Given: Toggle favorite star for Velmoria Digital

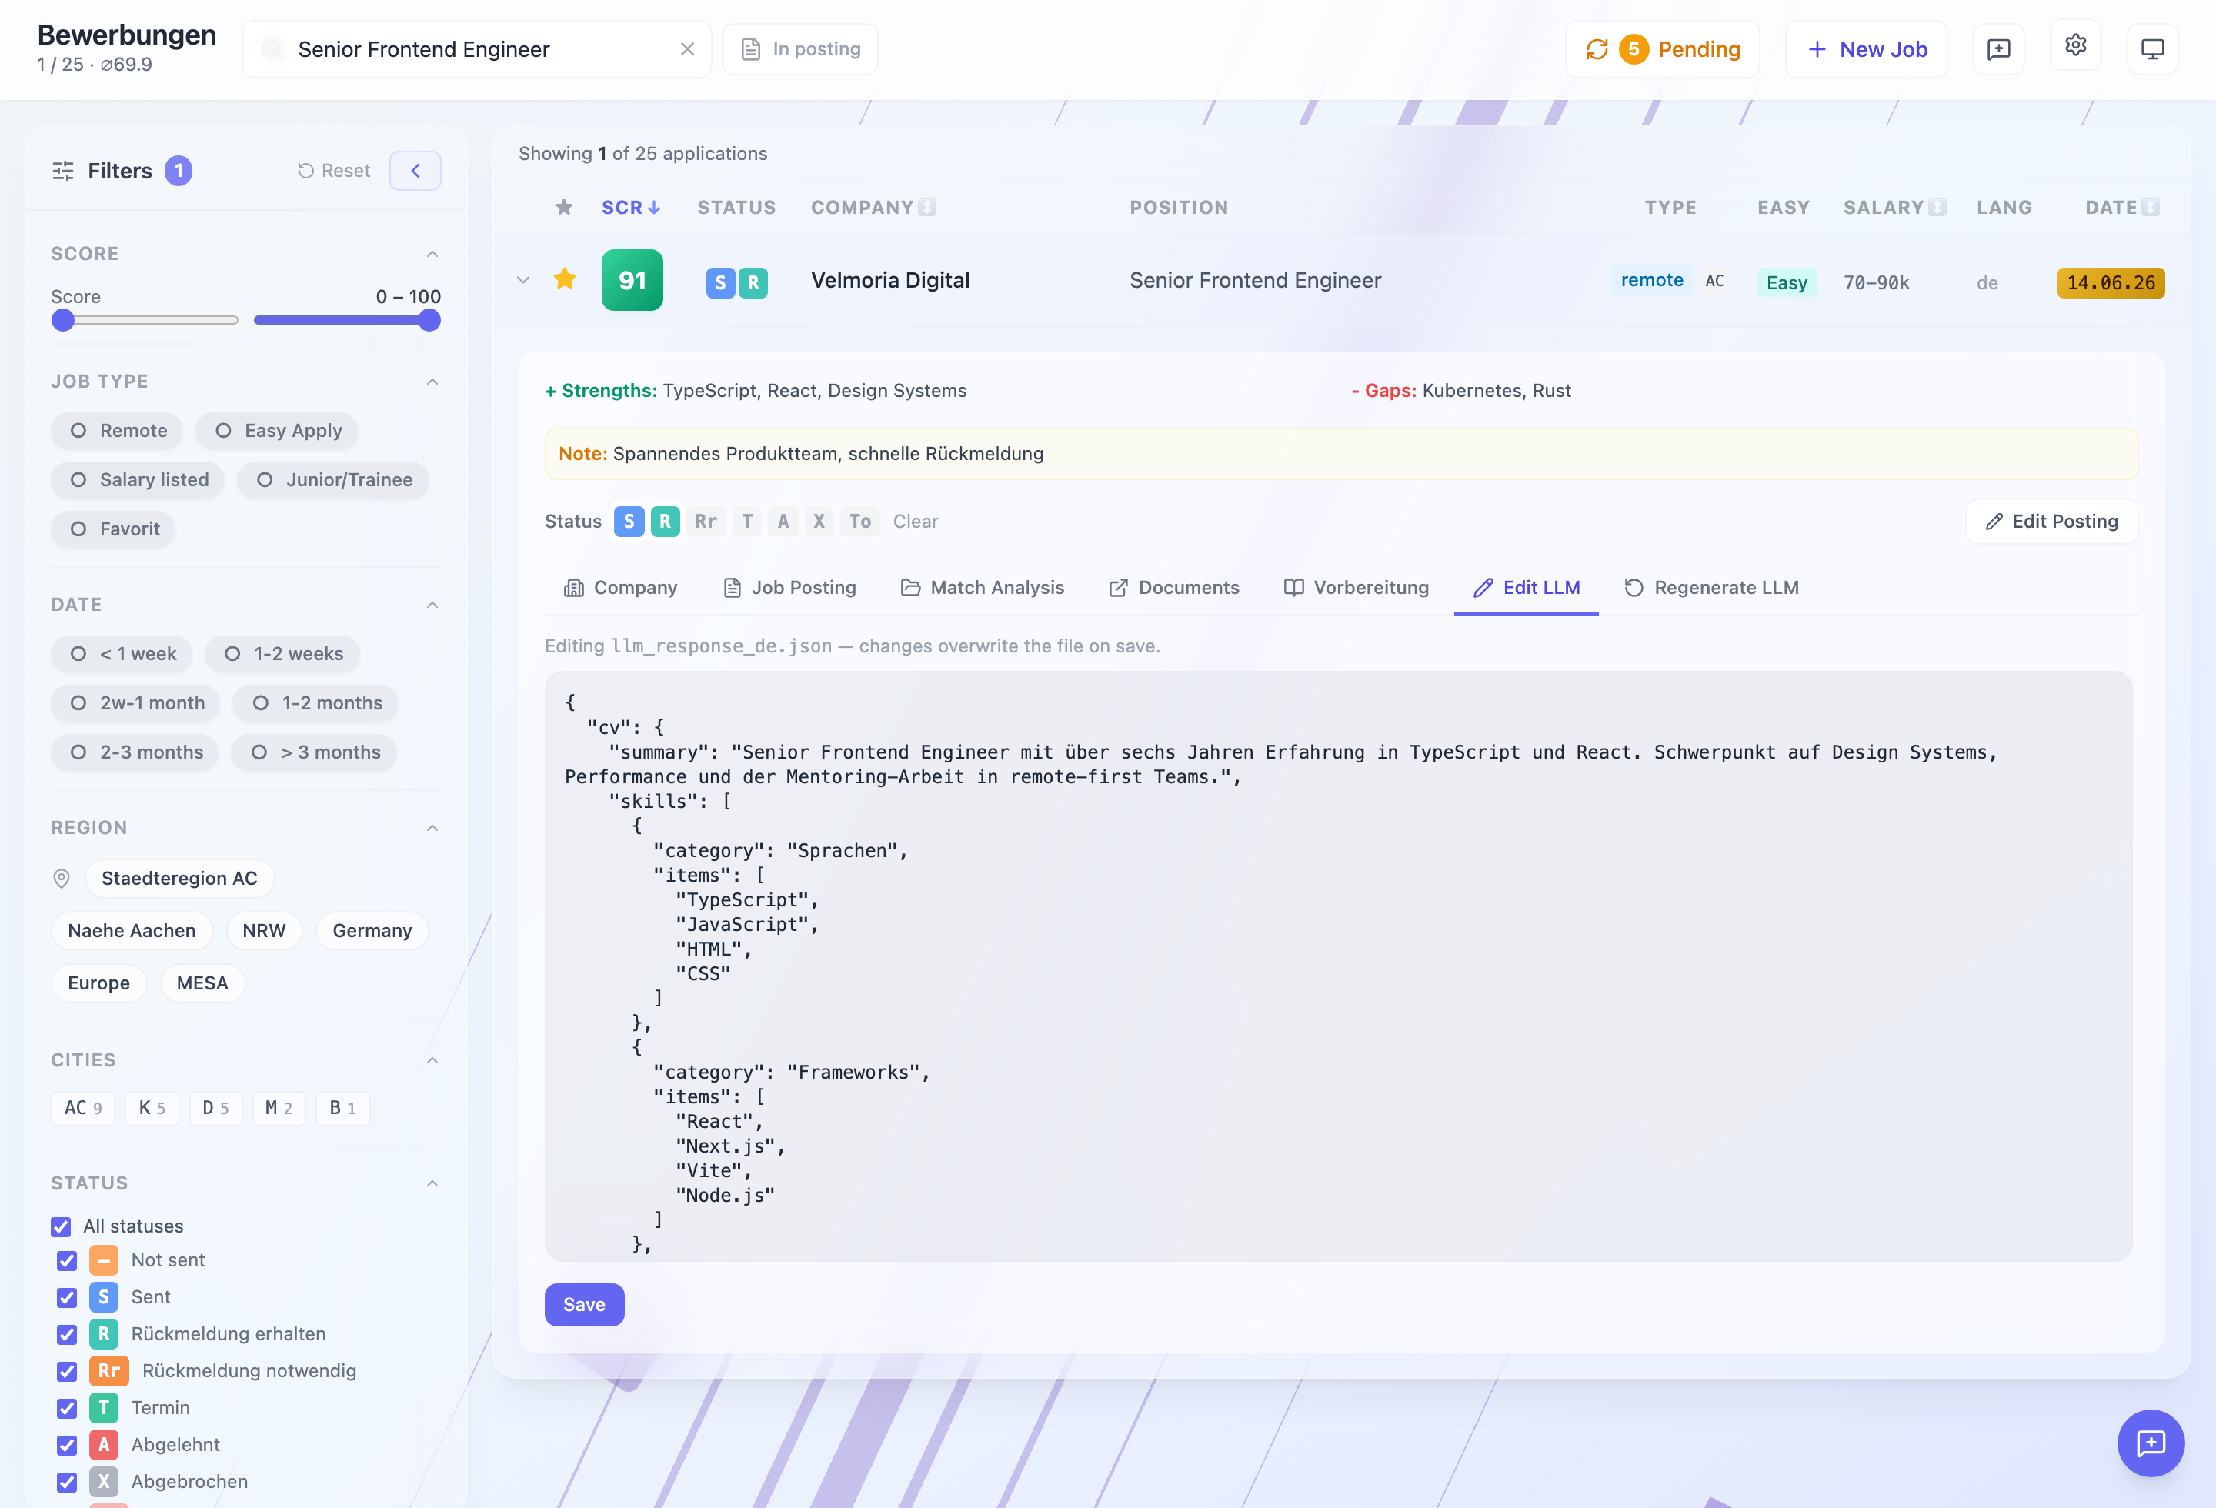Looking at the screenshot, I should point(565,279).
